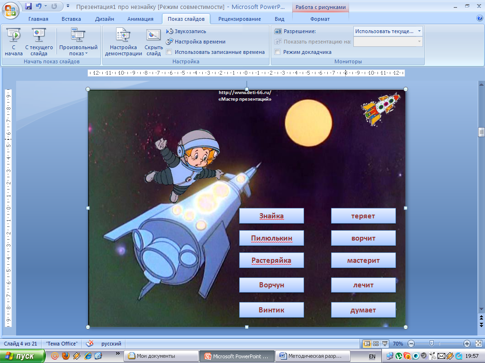Switch to Slide Sorter view
The height and width of the screenshot is (363, 485).
pyautogui.click(x=376, y=344)
